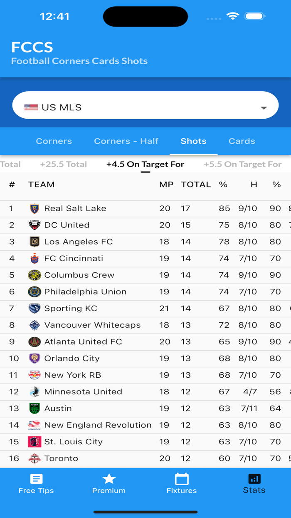Tap the FCCS app title

(x=32, y=47)
